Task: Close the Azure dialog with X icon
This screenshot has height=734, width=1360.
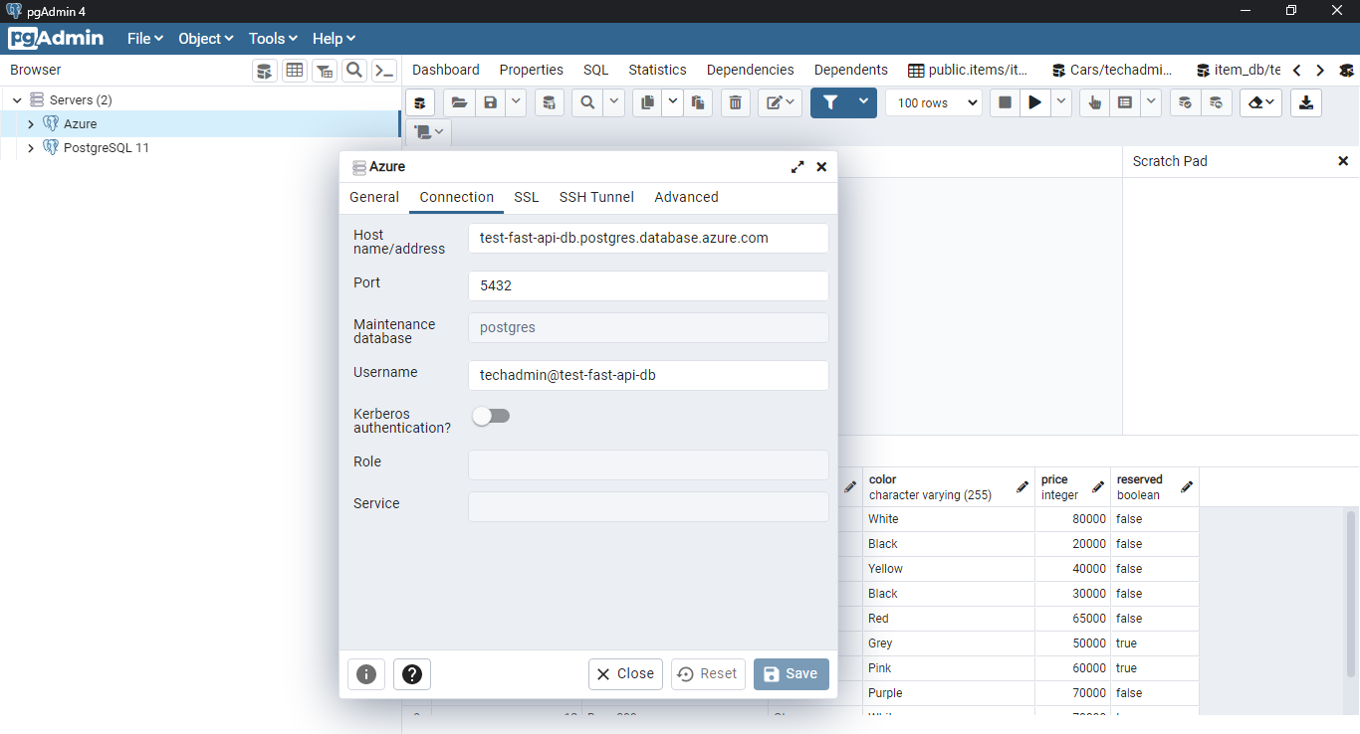Action: click(821, 167)
